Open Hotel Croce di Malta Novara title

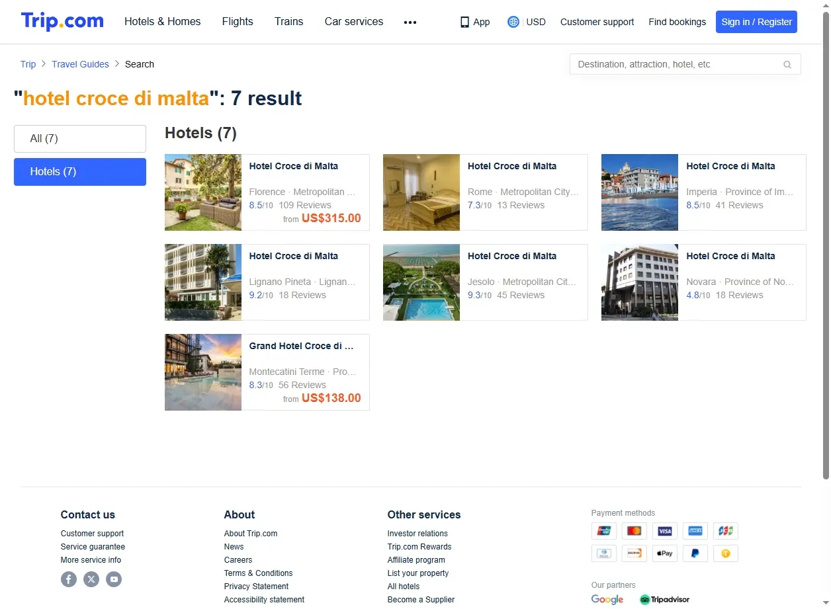click(730, 256)
